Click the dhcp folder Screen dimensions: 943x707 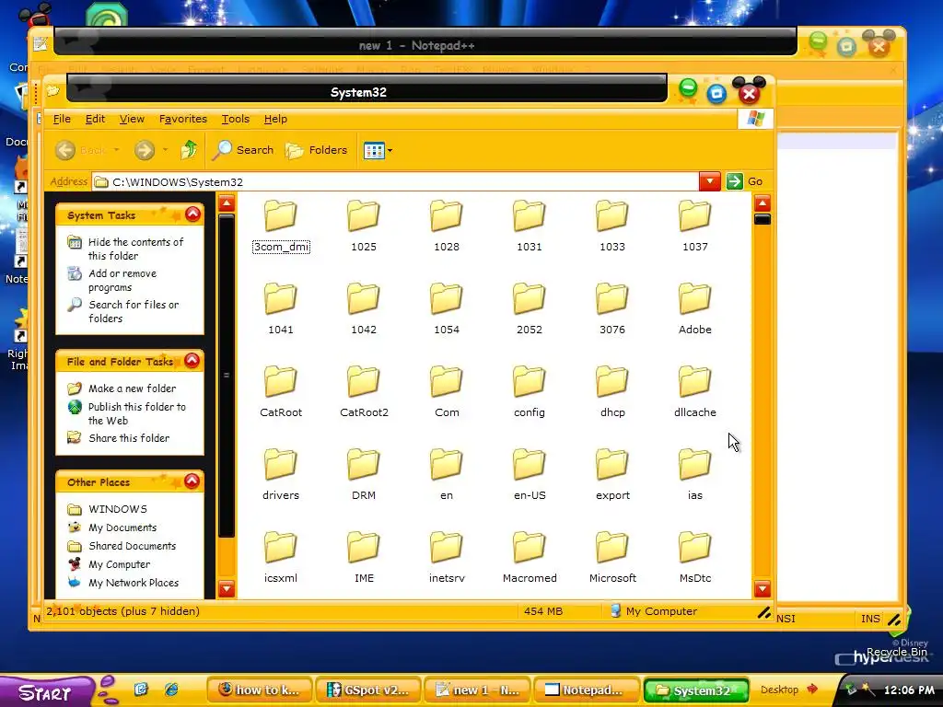coord(612,392)
